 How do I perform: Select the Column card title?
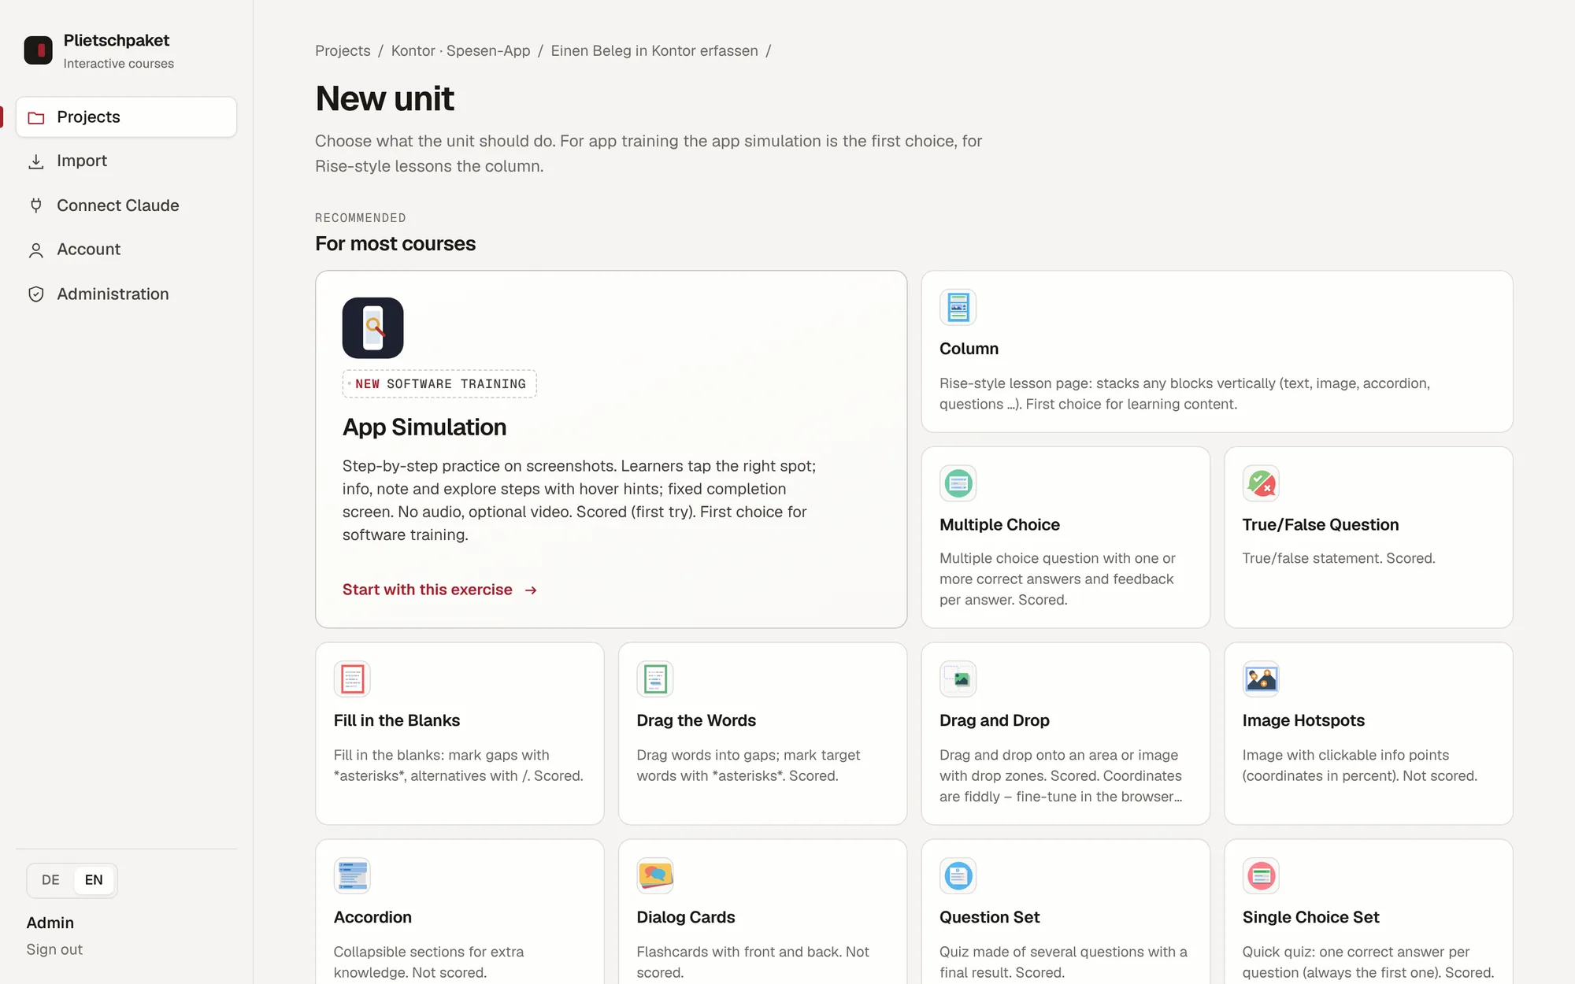click(969, 349)
